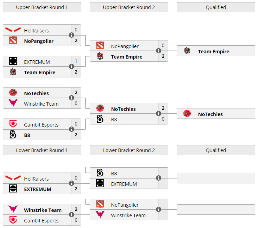Click empty Qualified slot beside B8 vs EXTREMUM
The image size is (259, 228).
tap(216, 178)
